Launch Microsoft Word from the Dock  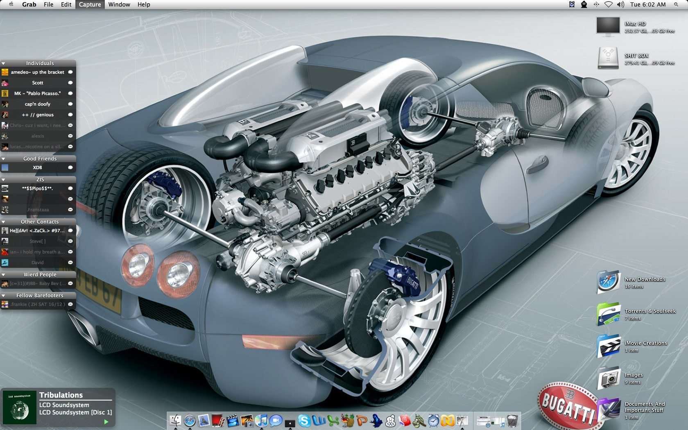(x=319, y=420)
